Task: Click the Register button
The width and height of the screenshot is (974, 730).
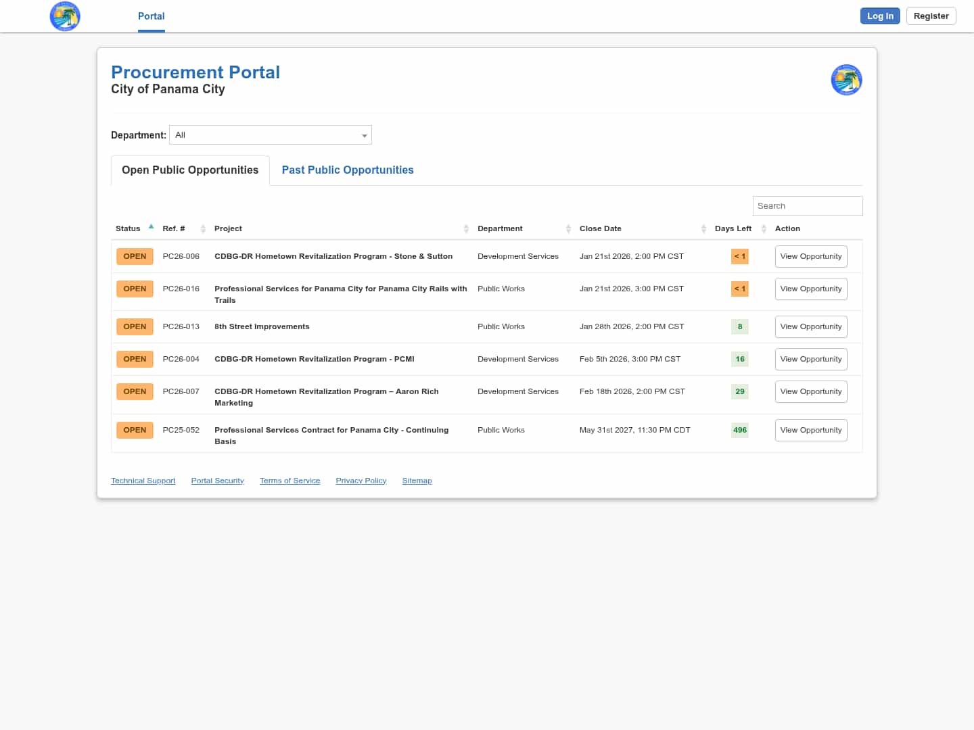Action: pyautogui.click(x=931, y=16)
